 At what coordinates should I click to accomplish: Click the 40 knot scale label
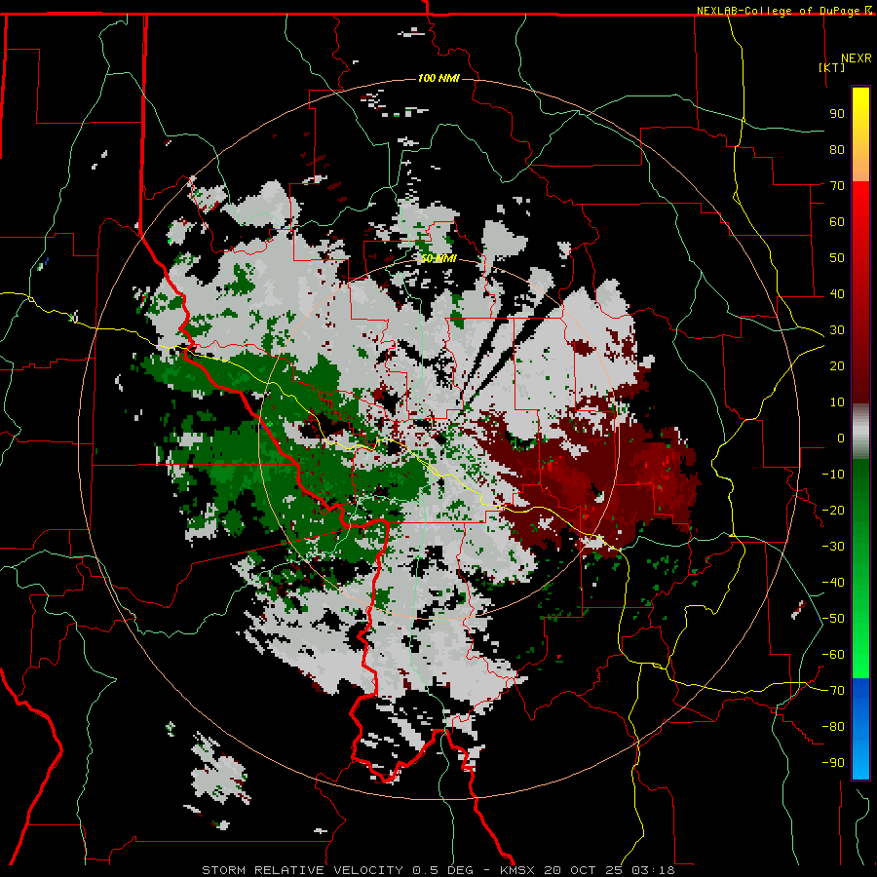(837, 293)
